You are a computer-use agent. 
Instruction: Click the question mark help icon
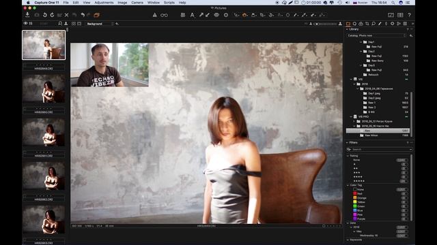[x=409, y=15]
